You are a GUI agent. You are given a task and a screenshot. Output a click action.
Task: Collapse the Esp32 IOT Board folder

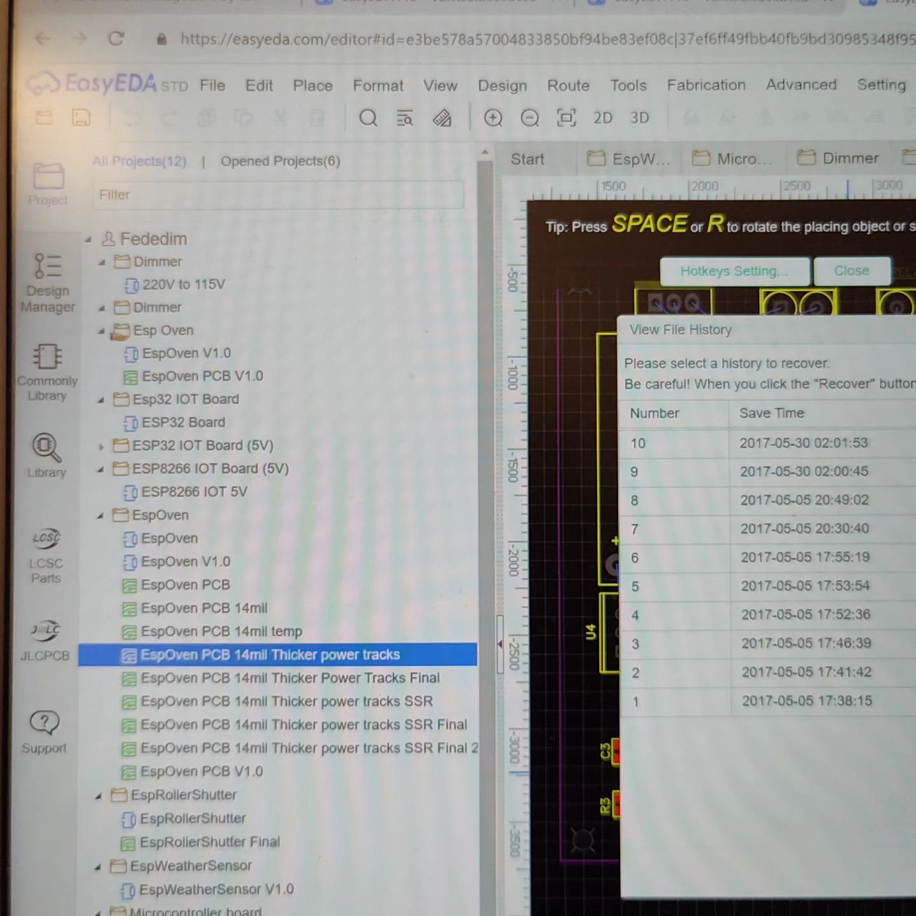tap(101, 400)
